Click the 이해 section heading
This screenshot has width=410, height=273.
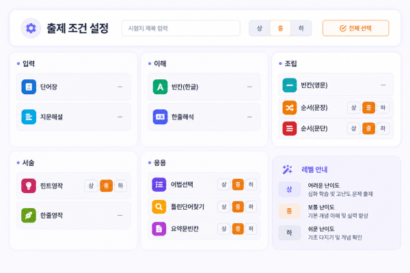tap(160, 63)
